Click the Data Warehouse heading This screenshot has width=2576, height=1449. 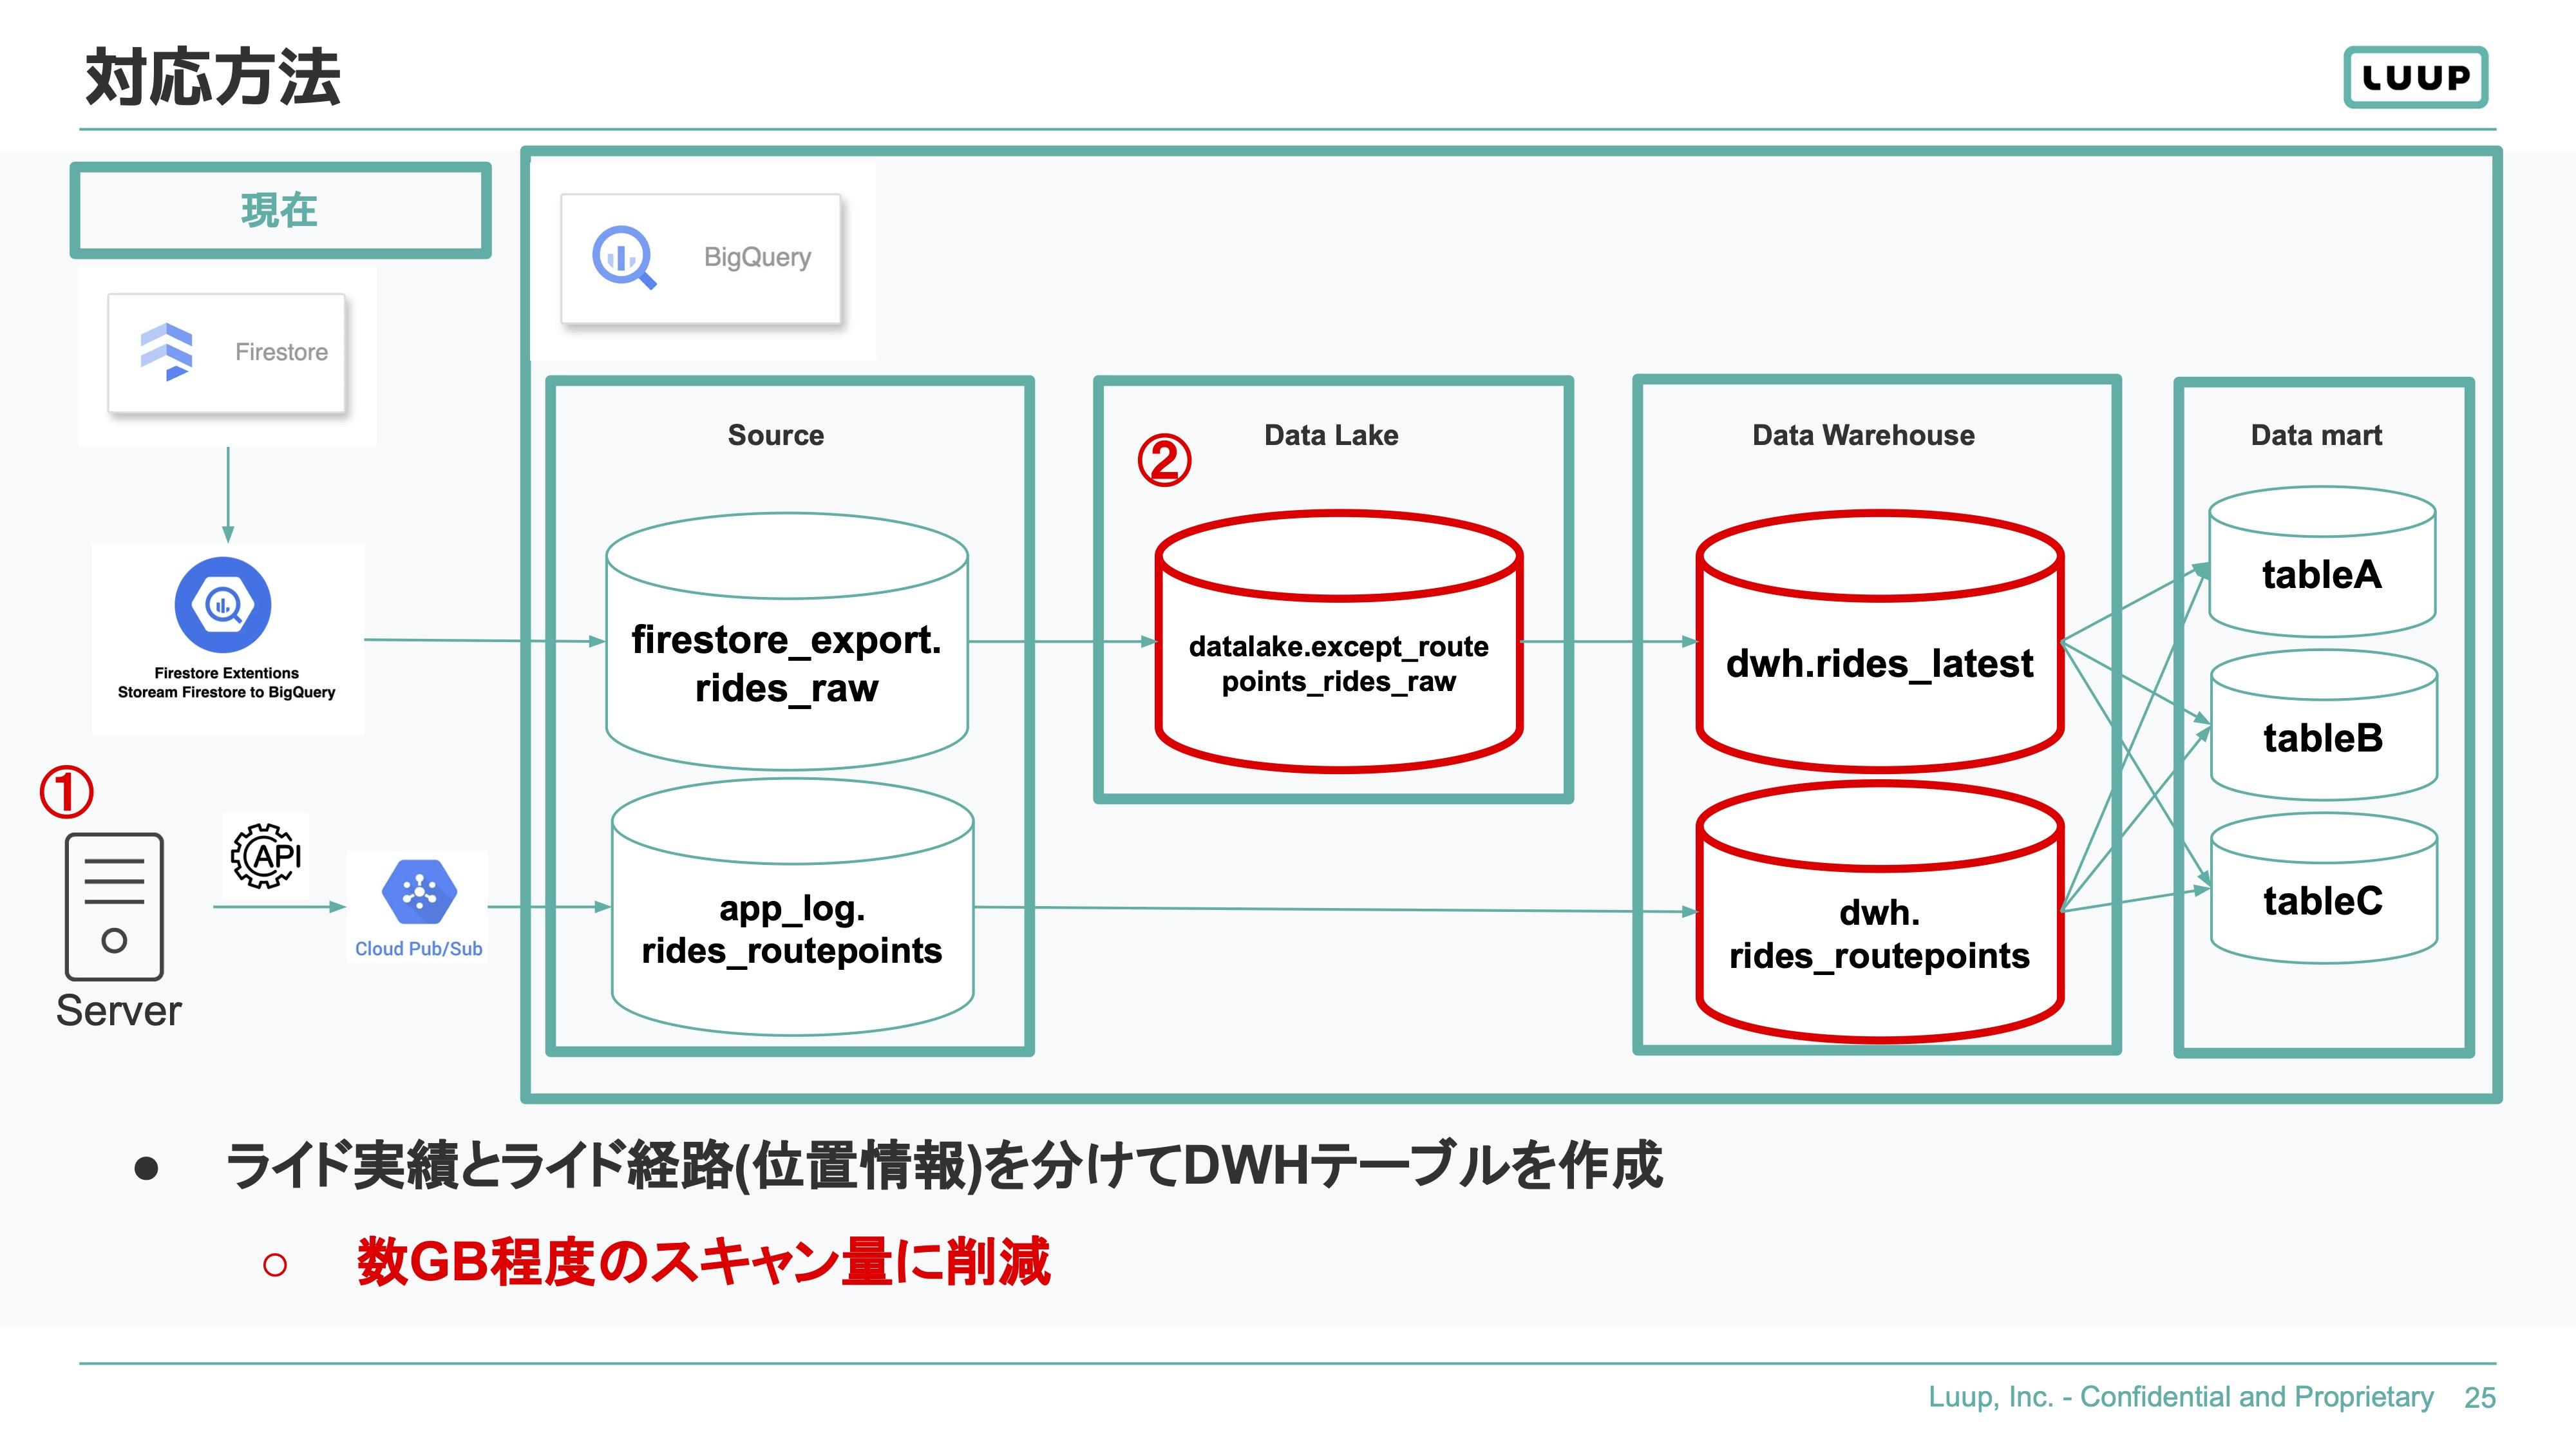tap(1863, 435)
